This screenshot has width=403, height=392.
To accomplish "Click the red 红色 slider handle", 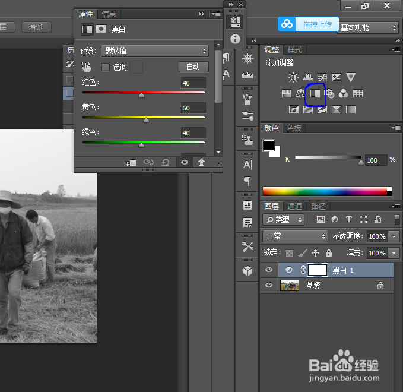I will click(x=141, y=96).
